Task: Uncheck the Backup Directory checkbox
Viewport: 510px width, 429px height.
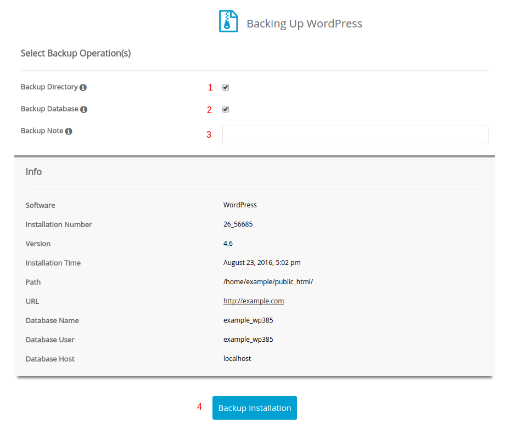Action: coord(226,87)
